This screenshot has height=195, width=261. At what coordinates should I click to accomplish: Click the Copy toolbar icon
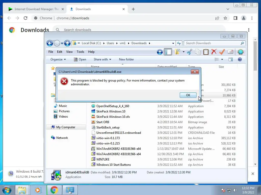198,52
